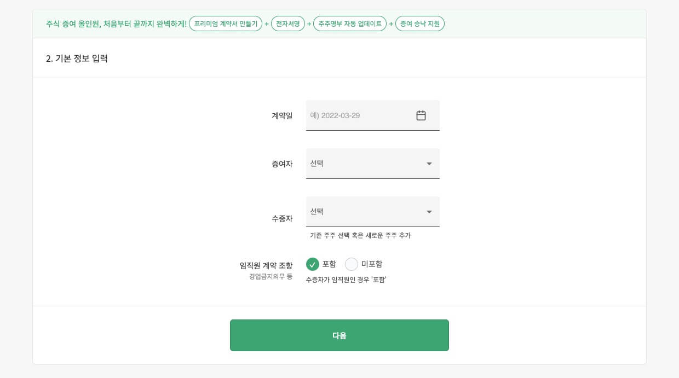Open the 증여자 selection dropdown
Viewport: 679px width, 378px height.
(x=373, y=164)
